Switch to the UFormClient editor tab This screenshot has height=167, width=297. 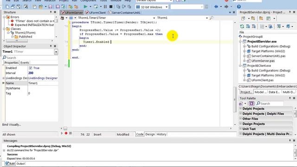click(96, 13)
